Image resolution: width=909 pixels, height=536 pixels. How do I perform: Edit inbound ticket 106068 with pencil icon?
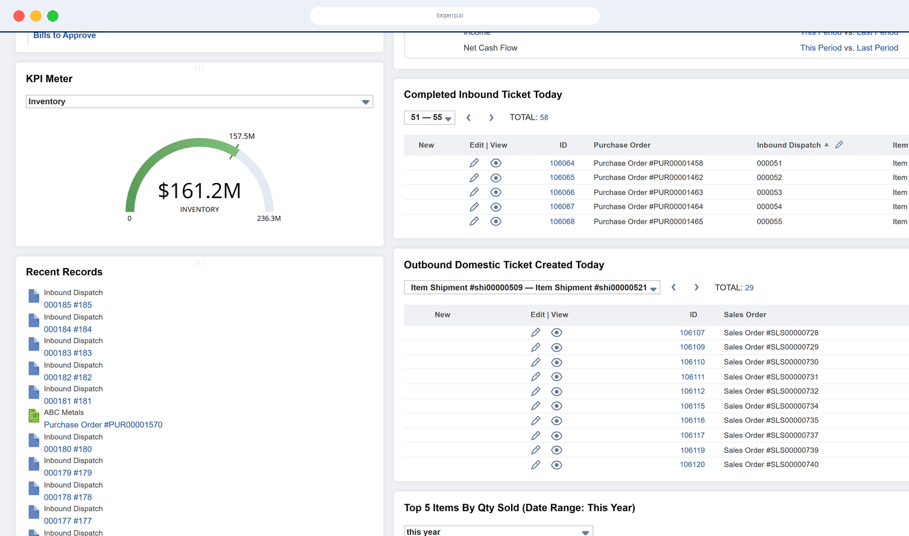[474, 222]
